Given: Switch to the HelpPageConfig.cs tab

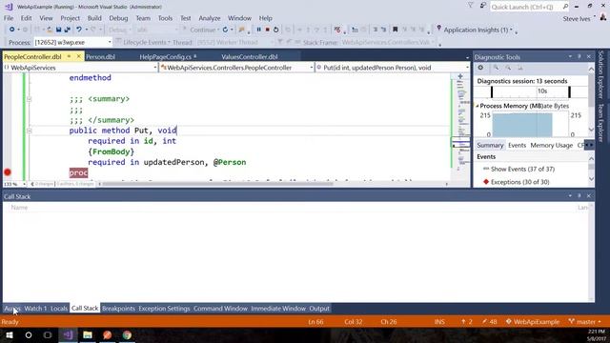Looking at the screenshot, I should 165,57.
